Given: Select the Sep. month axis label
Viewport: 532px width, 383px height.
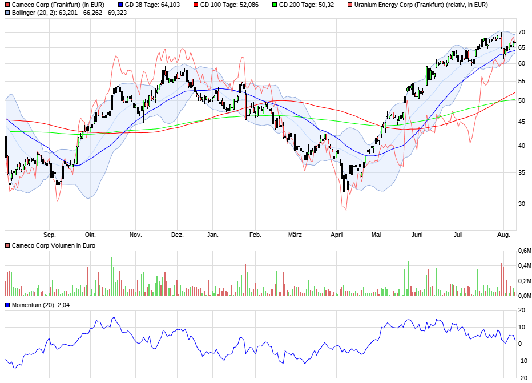Looking at the screenshot, I should tap(50, 234).
